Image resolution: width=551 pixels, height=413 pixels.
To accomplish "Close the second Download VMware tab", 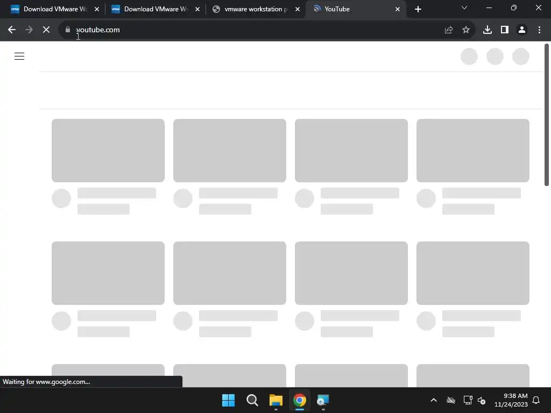I will pyautogui.click(x=197, y=9).
